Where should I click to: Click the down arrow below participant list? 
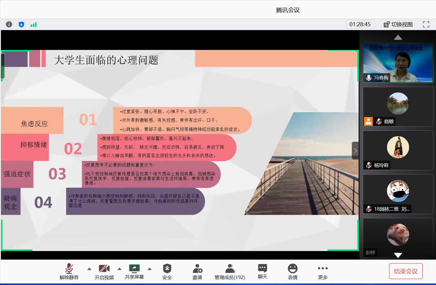pyautogui.click(x=398, y=255)
